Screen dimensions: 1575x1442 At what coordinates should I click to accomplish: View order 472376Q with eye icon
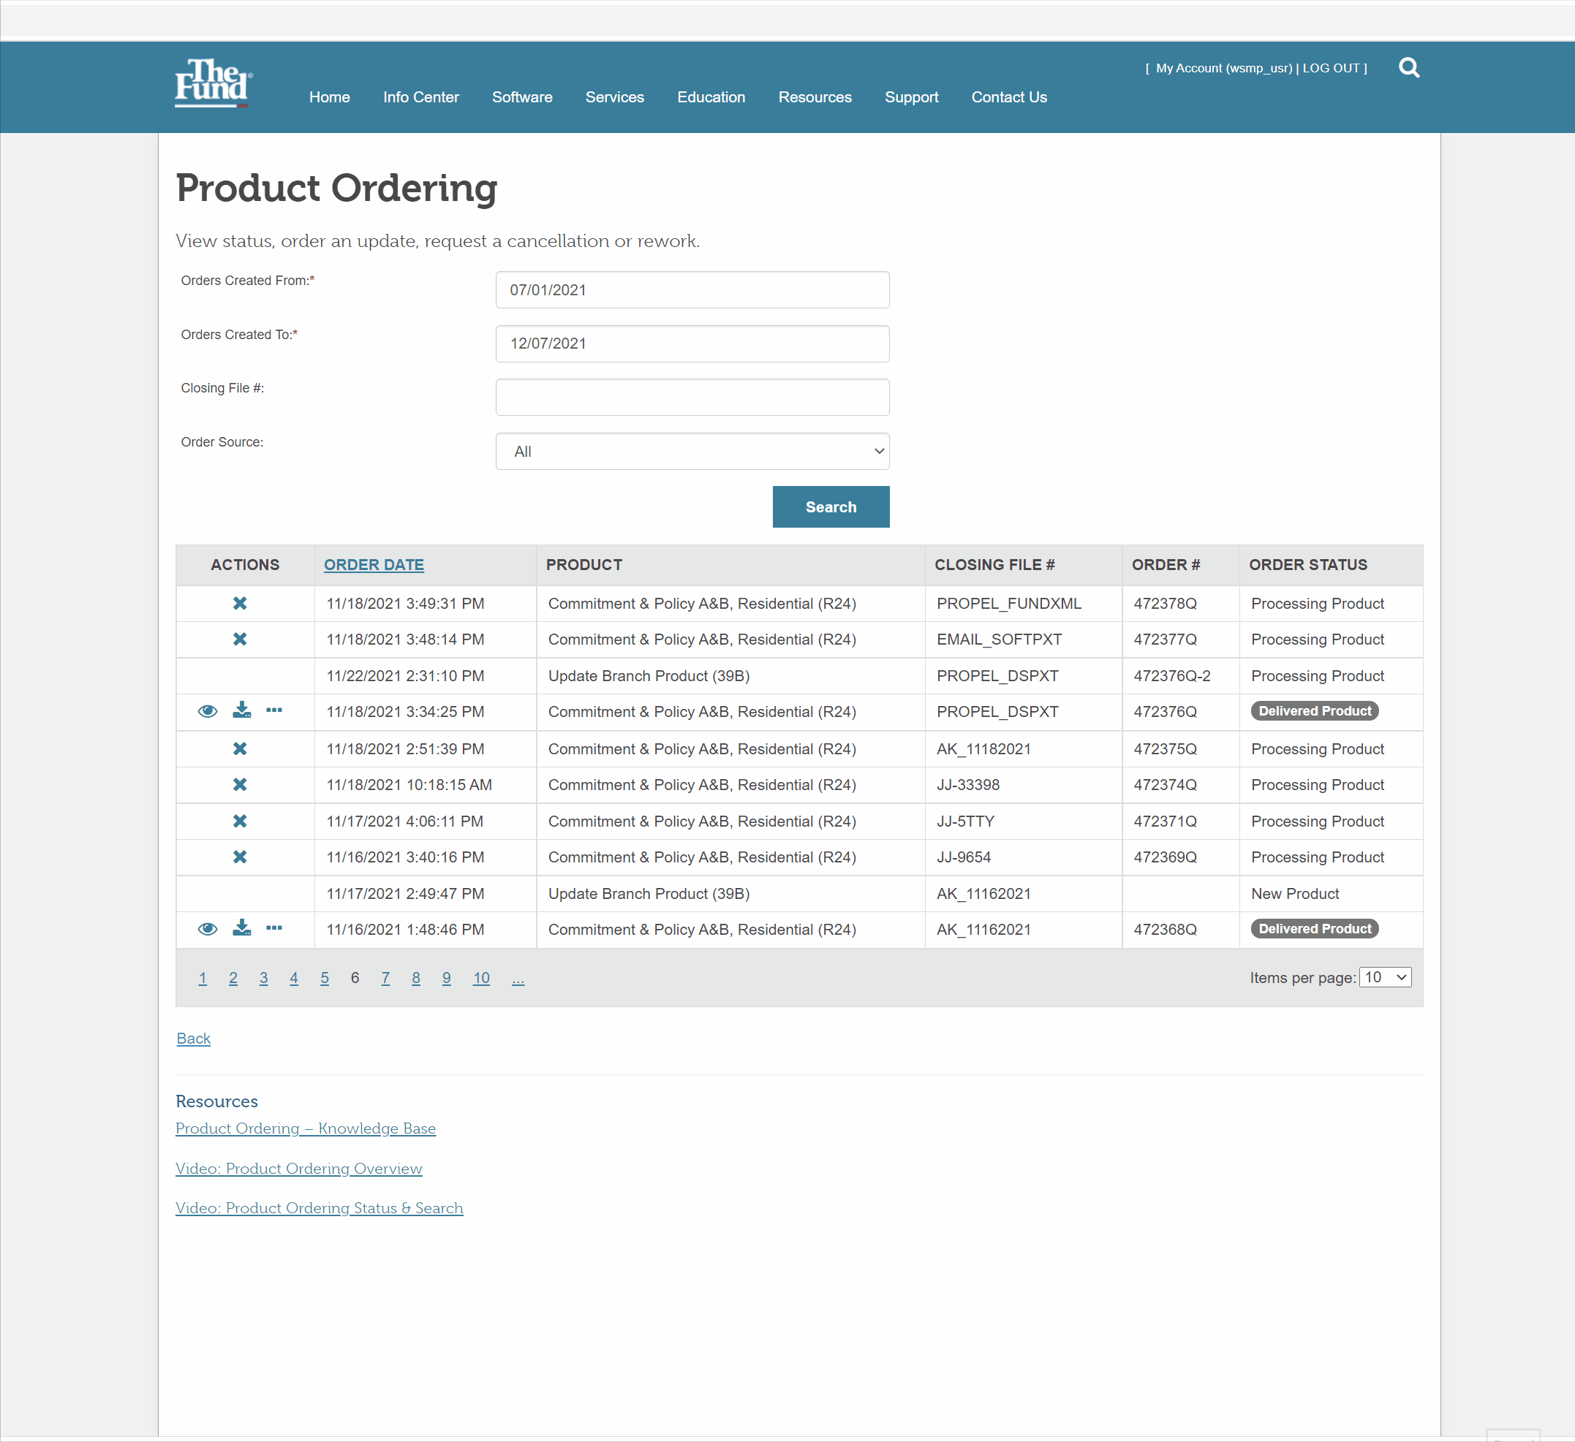pyautogui.click(x=207, y=711)
